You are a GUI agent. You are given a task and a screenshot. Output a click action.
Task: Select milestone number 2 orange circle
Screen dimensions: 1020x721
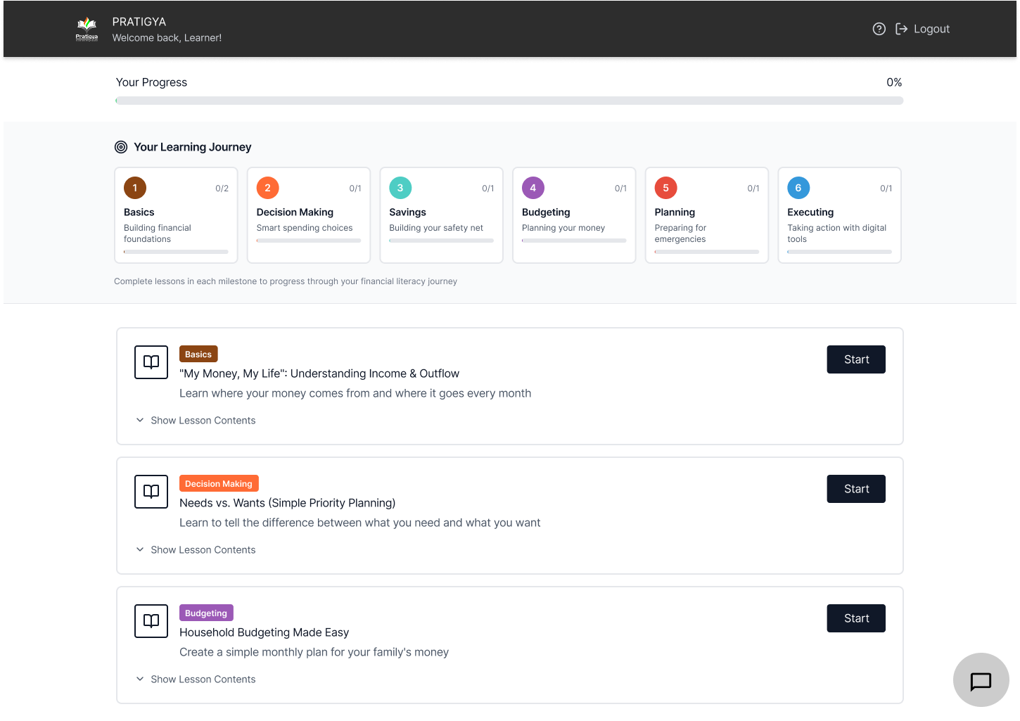pos(268,188)
